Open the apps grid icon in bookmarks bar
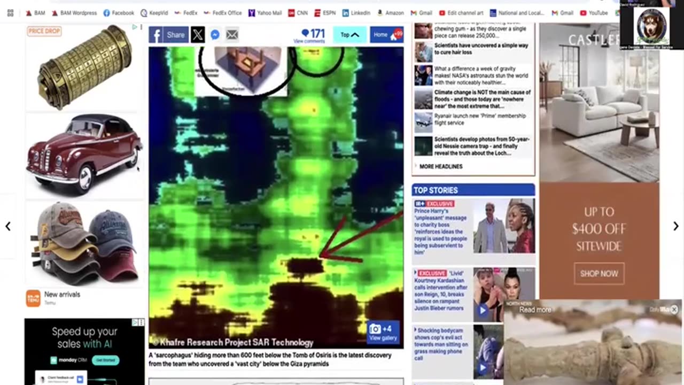Image resolution: width=684 pixels, height=385 pixels. click(x=10, y=13)
